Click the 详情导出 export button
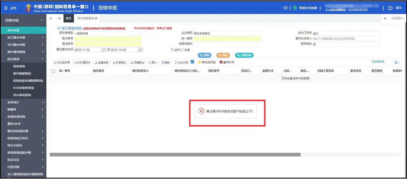Screen dimensions: 407x179 click(x=137, y=63)
